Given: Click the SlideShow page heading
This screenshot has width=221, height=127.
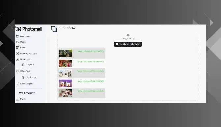Looking at the screenshot, I should [67, 28].
